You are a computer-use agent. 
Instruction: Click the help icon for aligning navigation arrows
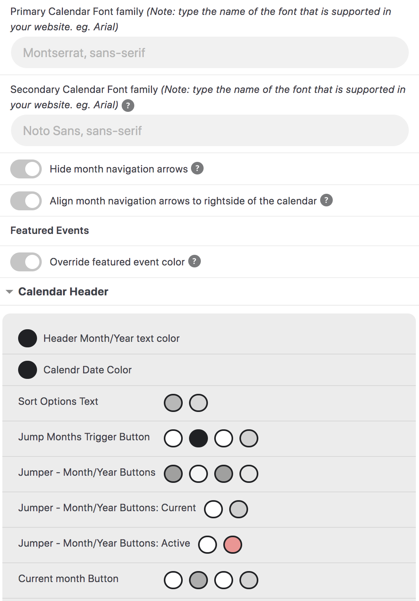[326, 200]
